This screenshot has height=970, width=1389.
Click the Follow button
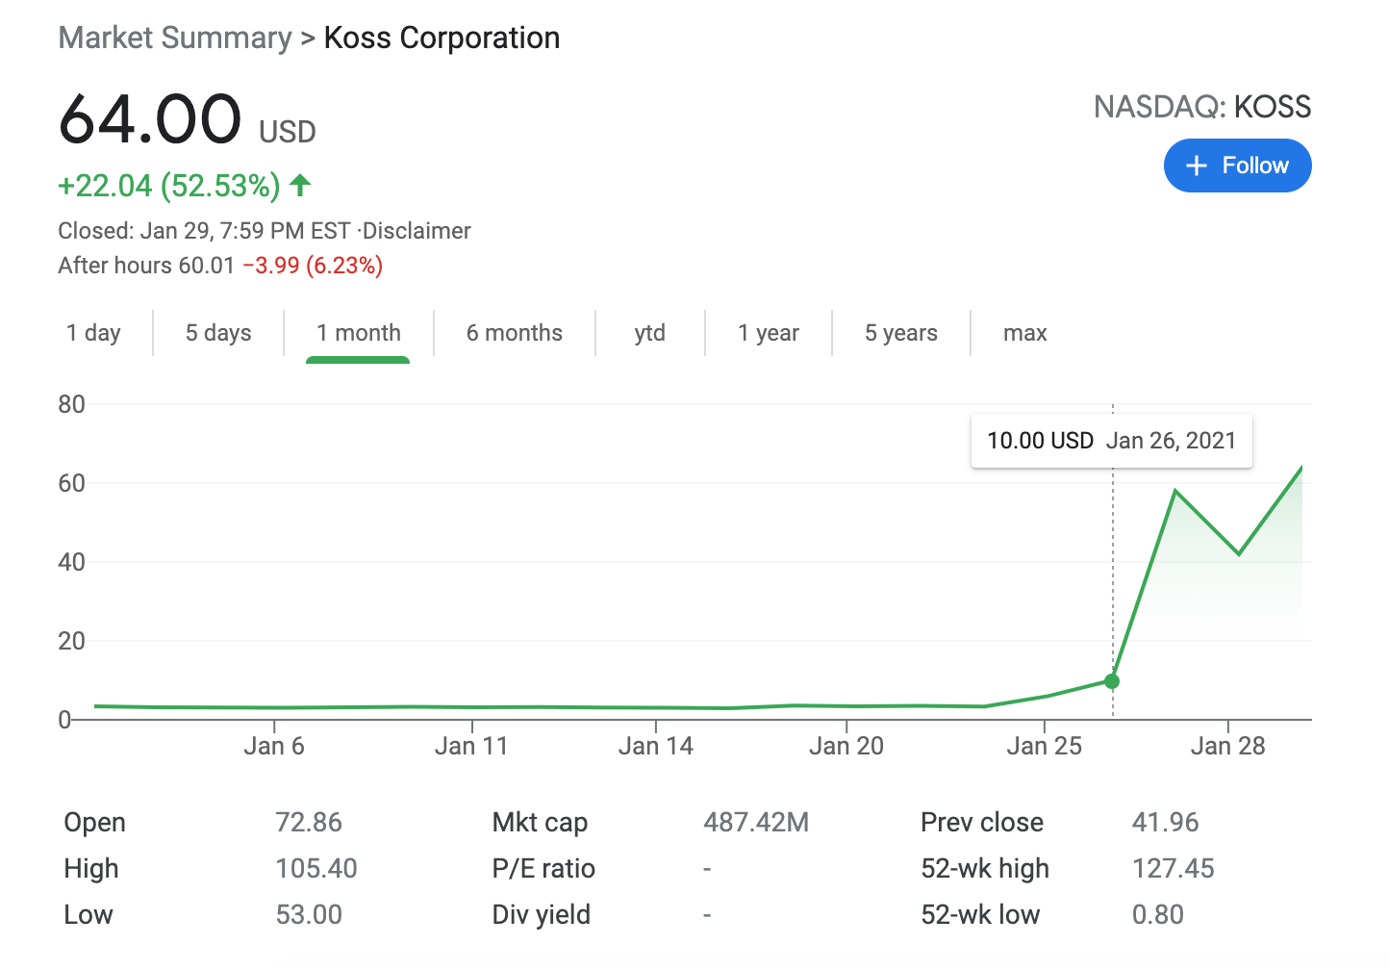1237,166
